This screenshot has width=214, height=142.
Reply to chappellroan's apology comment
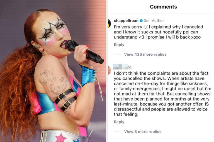[x=119, y=45]
